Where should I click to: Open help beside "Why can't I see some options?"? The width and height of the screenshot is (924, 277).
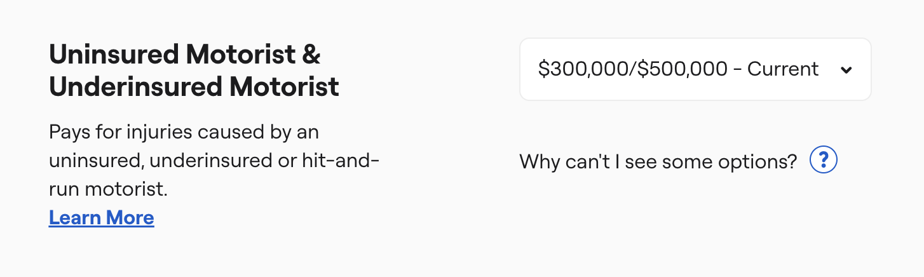[x=824, y=160]
